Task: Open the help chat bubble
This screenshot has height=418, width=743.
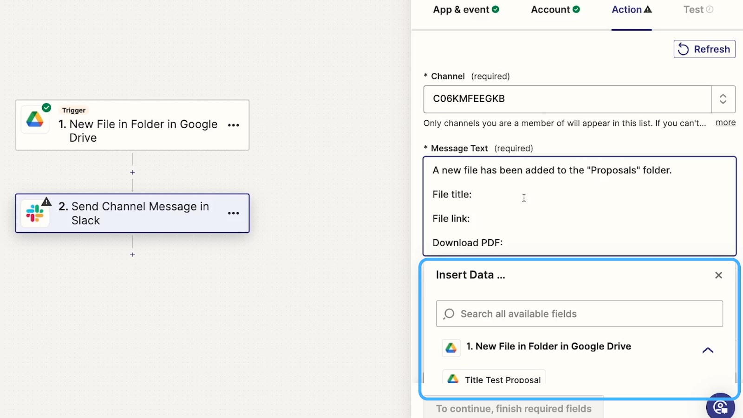Action: pyautogui.click(x=720, y=407)
